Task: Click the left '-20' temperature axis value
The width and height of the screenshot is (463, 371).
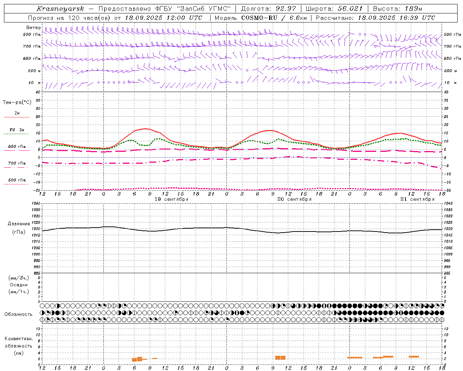Action: click(x=37, y=190)
